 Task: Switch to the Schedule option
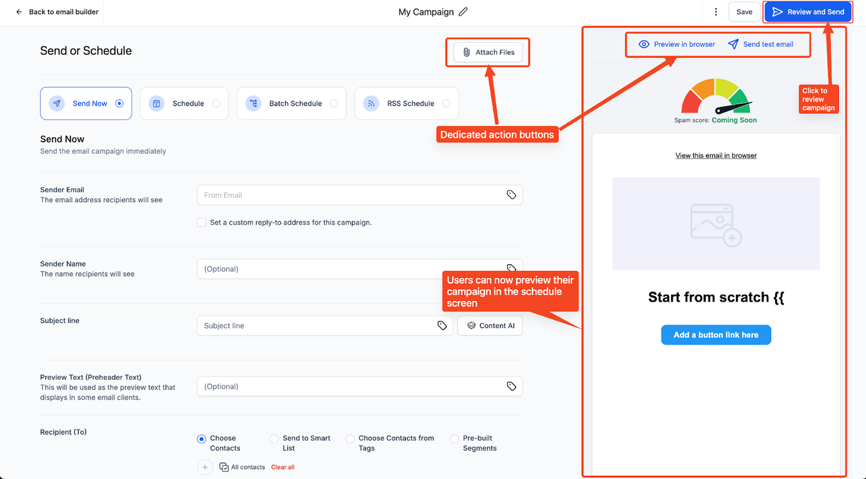pyautogui.click(x=184, y=103)
